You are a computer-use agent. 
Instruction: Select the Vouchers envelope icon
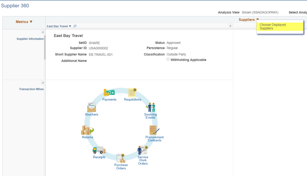[x=91, y=107]
